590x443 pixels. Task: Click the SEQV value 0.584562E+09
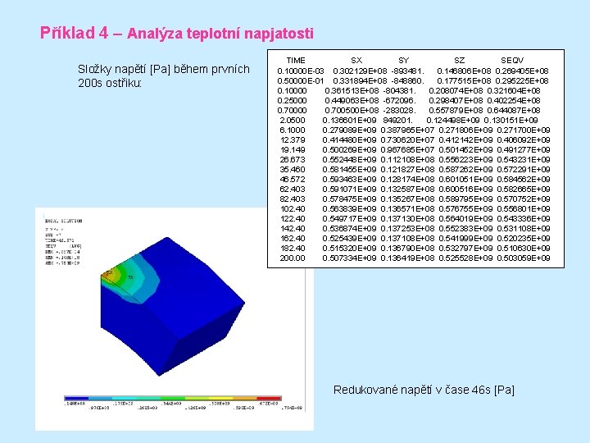tap(524, 180)
